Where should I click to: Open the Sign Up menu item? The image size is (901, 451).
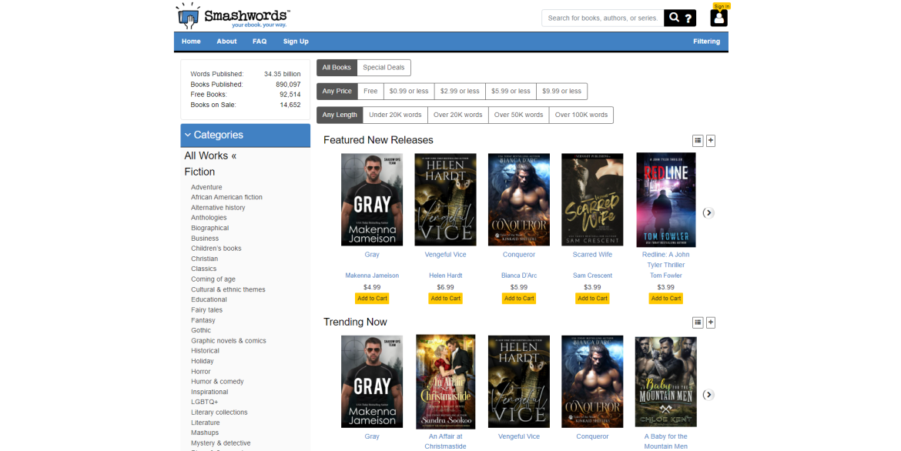coord(296,42)
